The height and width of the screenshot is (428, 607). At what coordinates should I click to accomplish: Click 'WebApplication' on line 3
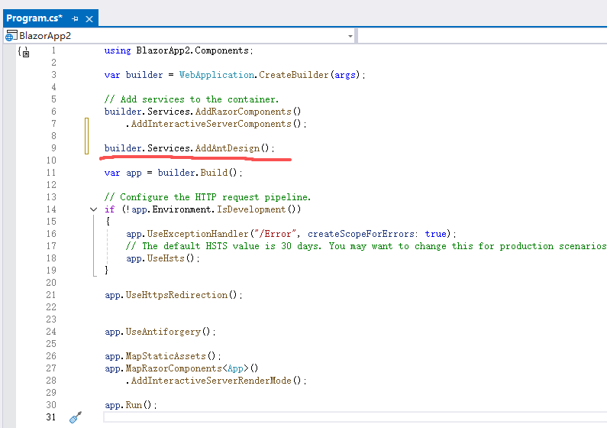[216, 75]
